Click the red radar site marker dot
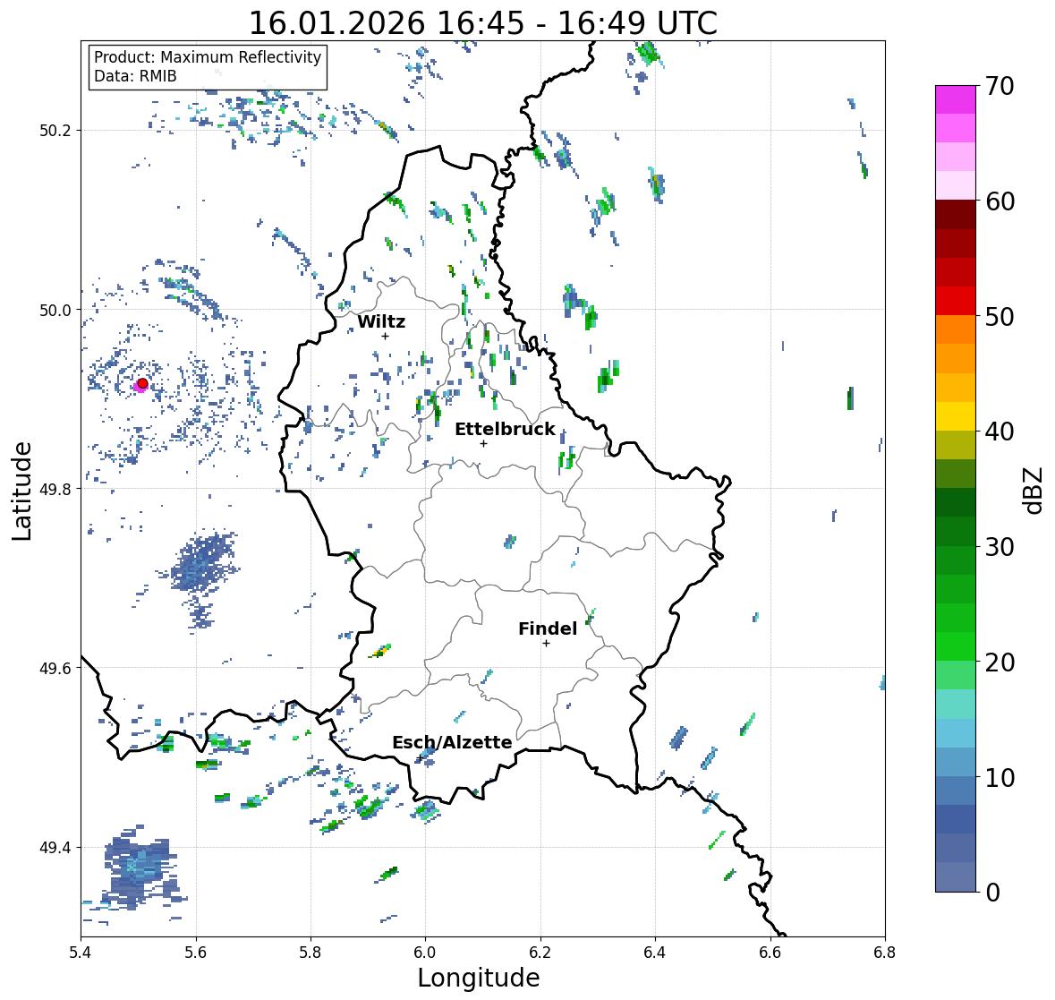The height and width of the screenshot is (1000, 1055). pos(142,383)
